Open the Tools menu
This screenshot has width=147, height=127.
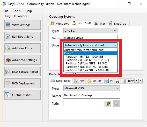[x=17, y=11]
